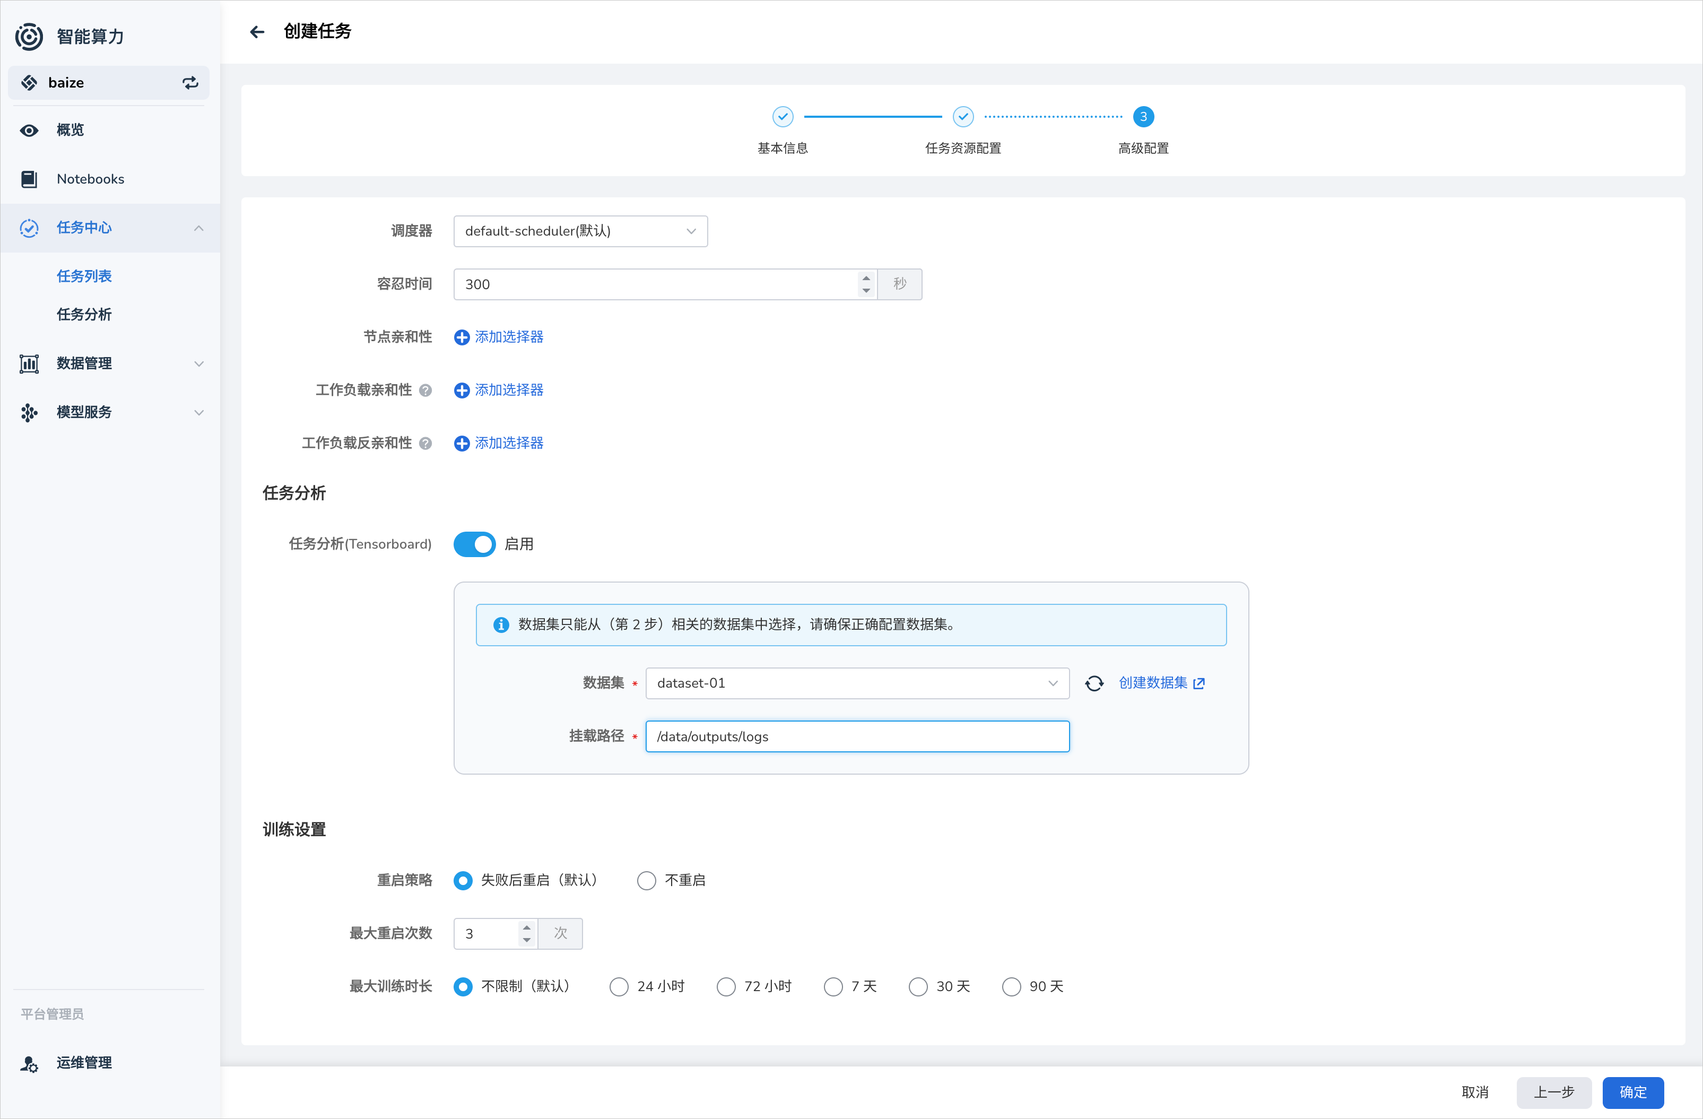
Task: Click the info icon in dataset notice
Action: (501, 624)
